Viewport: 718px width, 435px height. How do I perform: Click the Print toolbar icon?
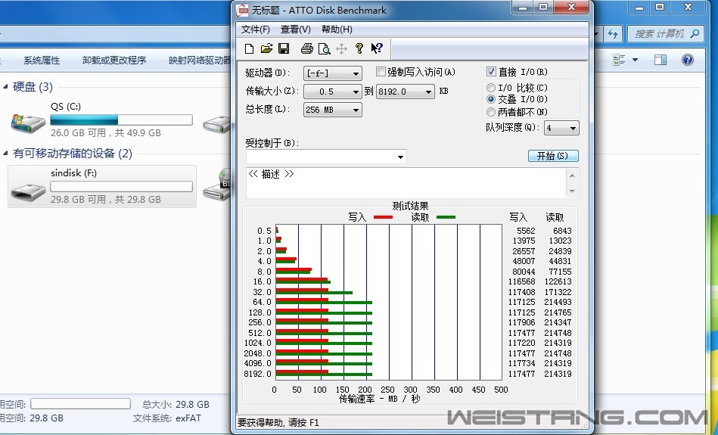(x=306, y=49)
